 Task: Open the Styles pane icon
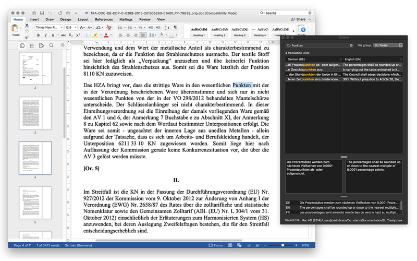pyautogui.click(x=302, y=29)
